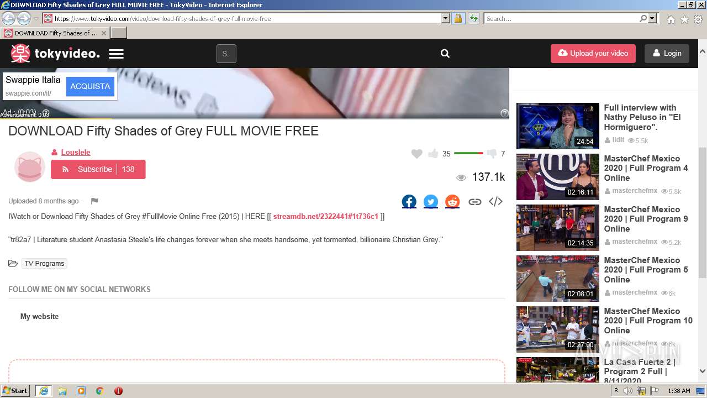Screen dimensions: 707x398
Task: Open Full interview with Nathy Peluso thumbnail
Action: click(557, 126)
